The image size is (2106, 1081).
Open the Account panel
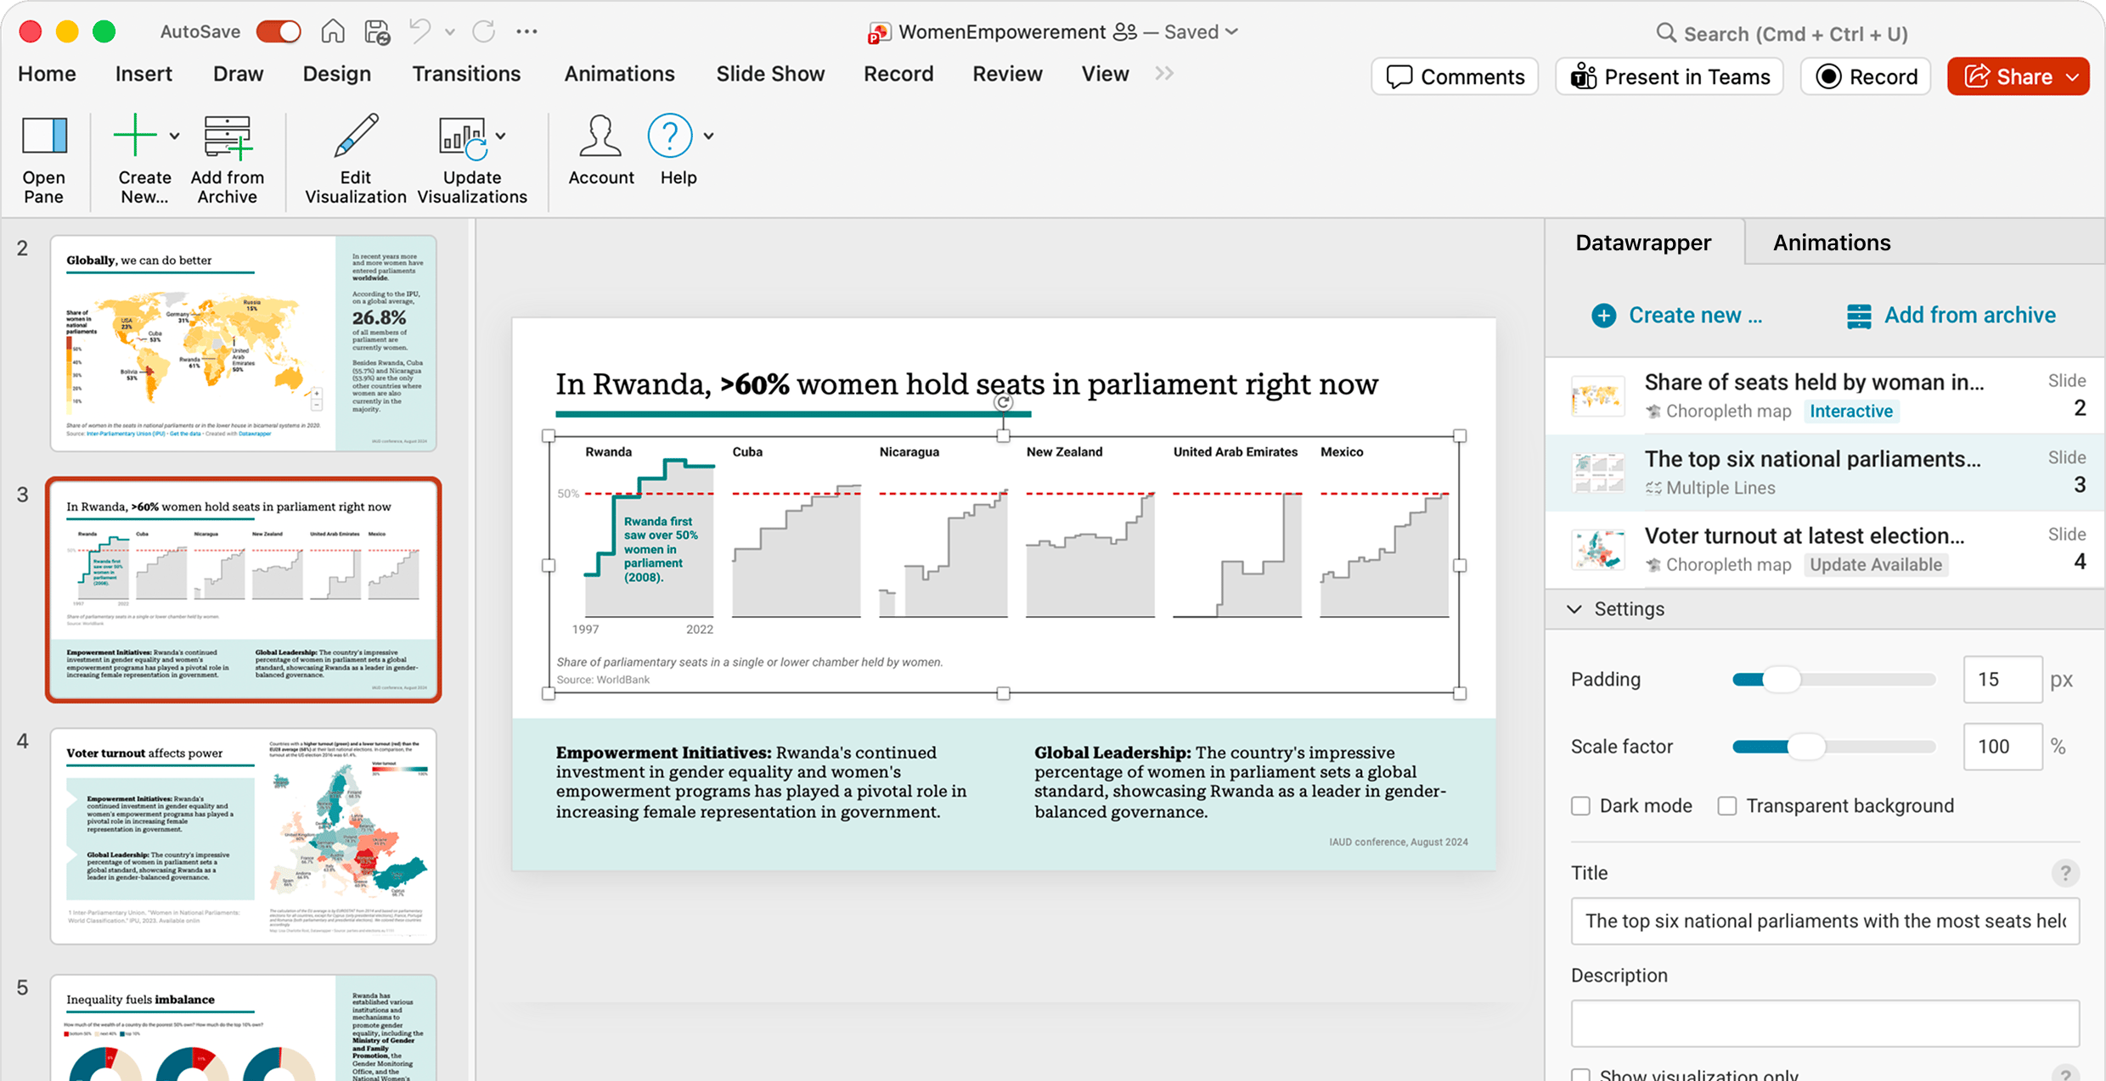tap(600, 153)
